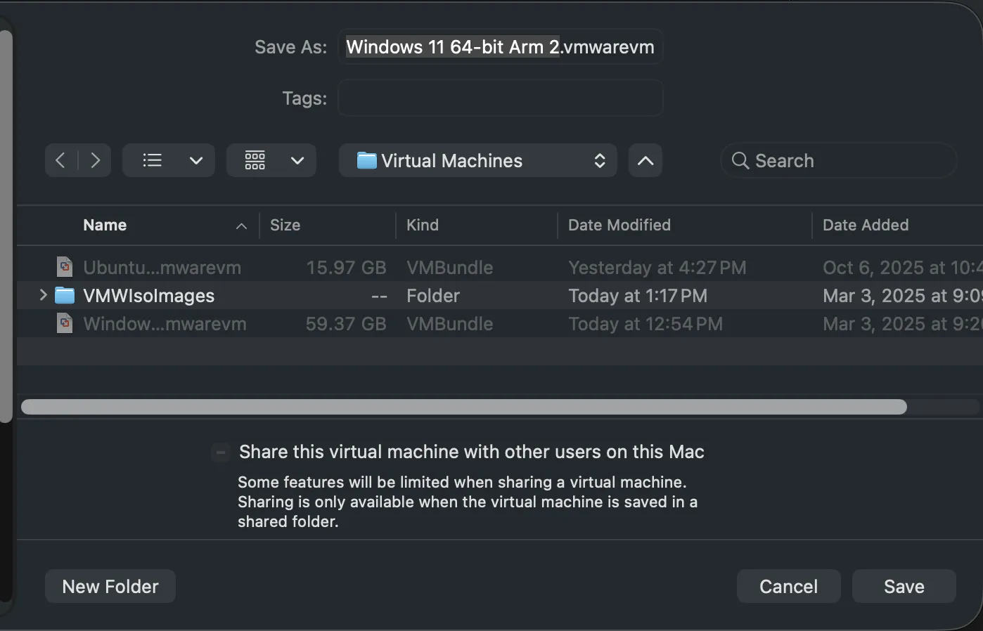Click the Ubuntu vmwarevm file icon

[x=65, y=267]
